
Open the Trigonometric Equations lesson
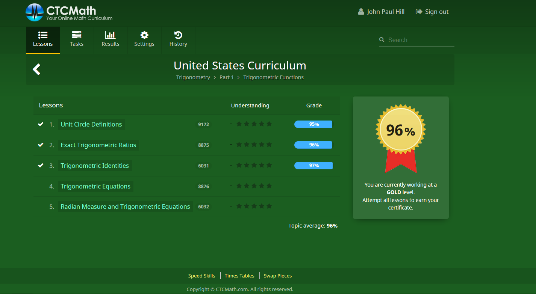[95, 186]
